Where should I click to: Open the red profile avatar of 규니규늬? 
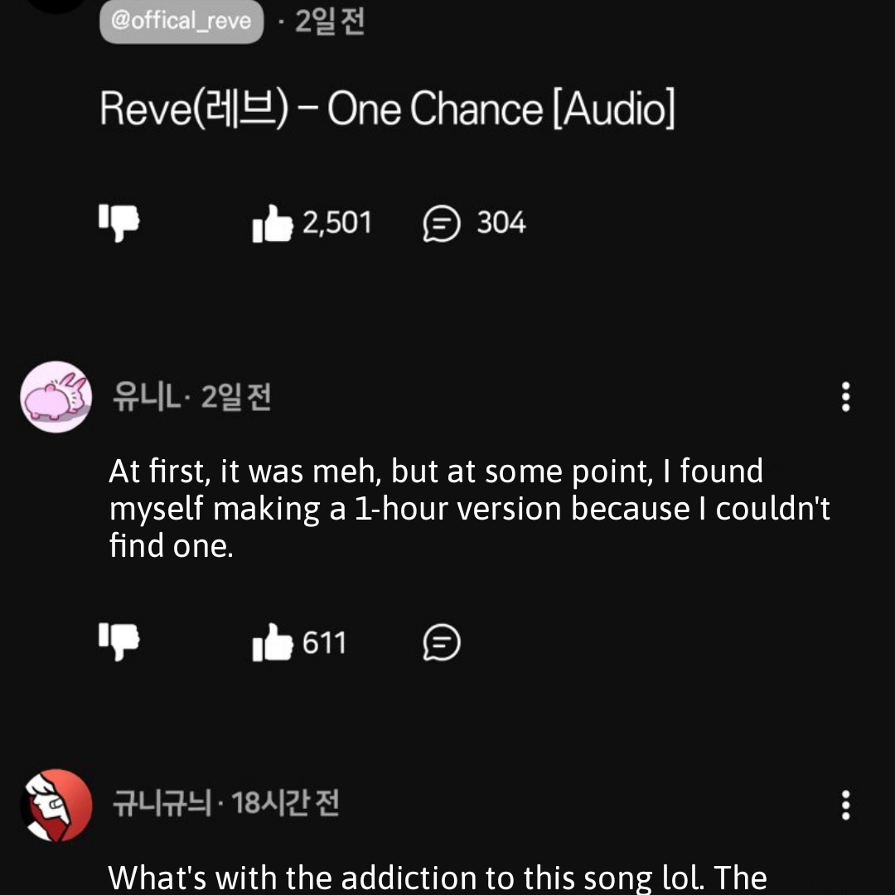tap(56, 805)
